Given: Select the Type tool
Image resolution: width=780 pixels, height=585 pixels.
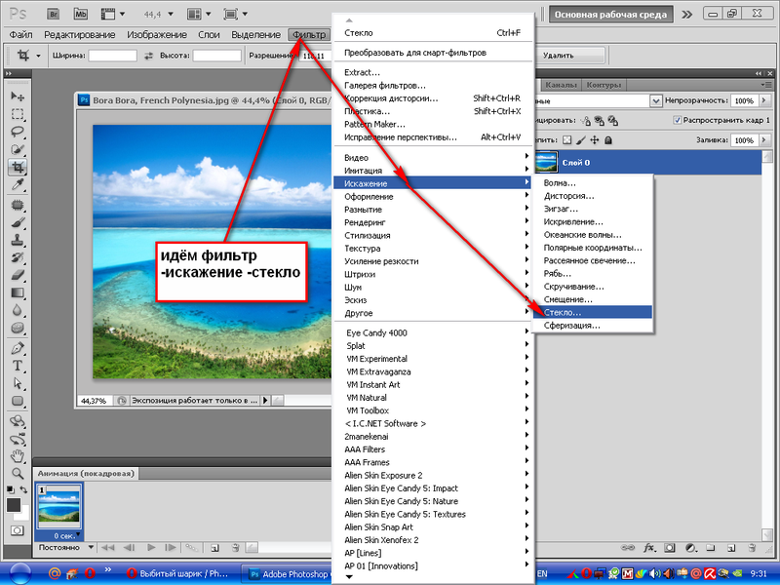Looking at the screenshot, I should coord(18,366).
